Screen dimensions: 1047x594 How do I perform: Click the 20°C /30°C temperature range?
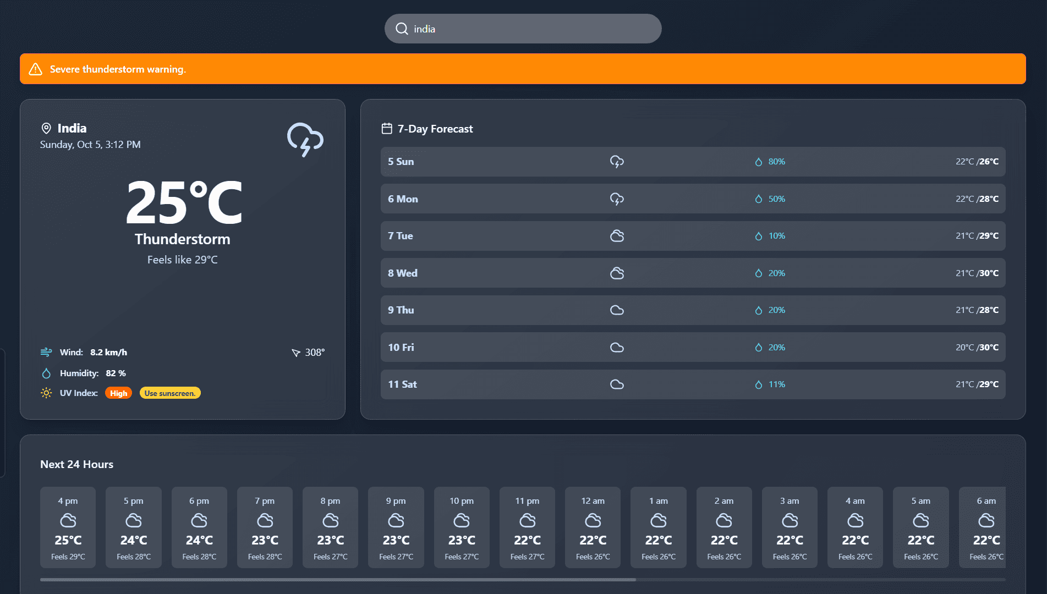pos(977,348)
